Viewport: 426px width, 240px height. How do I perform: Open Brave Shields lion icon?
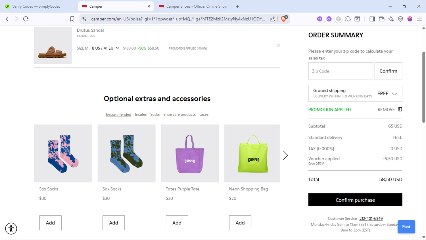[283, 19]
